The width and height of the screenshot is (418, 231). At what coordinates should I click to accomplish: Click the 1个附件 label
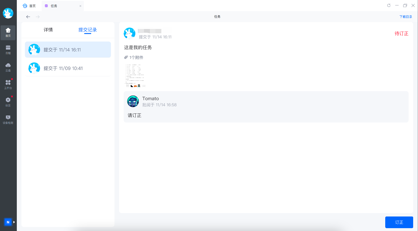coord(136,57)
